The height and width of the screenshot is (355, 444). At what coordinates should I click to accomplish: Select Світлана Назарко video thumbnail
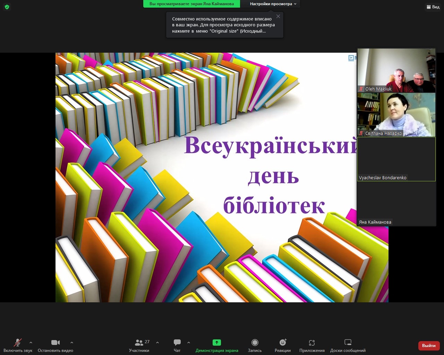pyautogui.click(x=396, y=115)
